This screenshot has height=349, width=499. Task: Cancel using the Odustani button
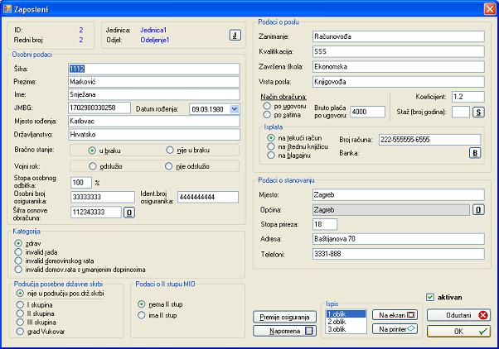click(459, 315)
